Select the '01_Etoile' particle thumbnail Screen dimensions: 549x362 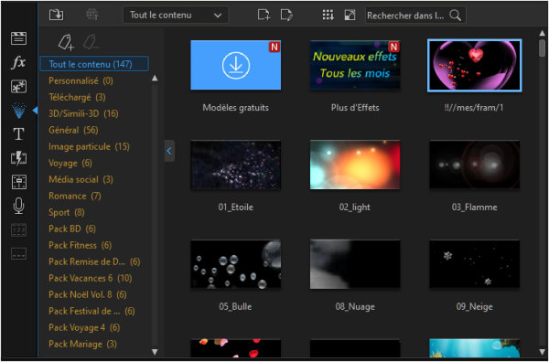236,165
